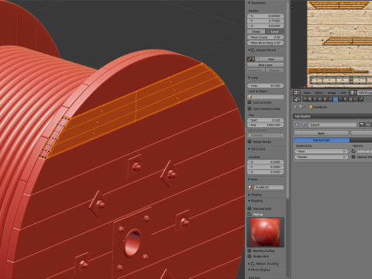The height and width of the screenshot is (279, 372).
Task: Open the Scene properties tab icon
Action: tap(315, 99)
